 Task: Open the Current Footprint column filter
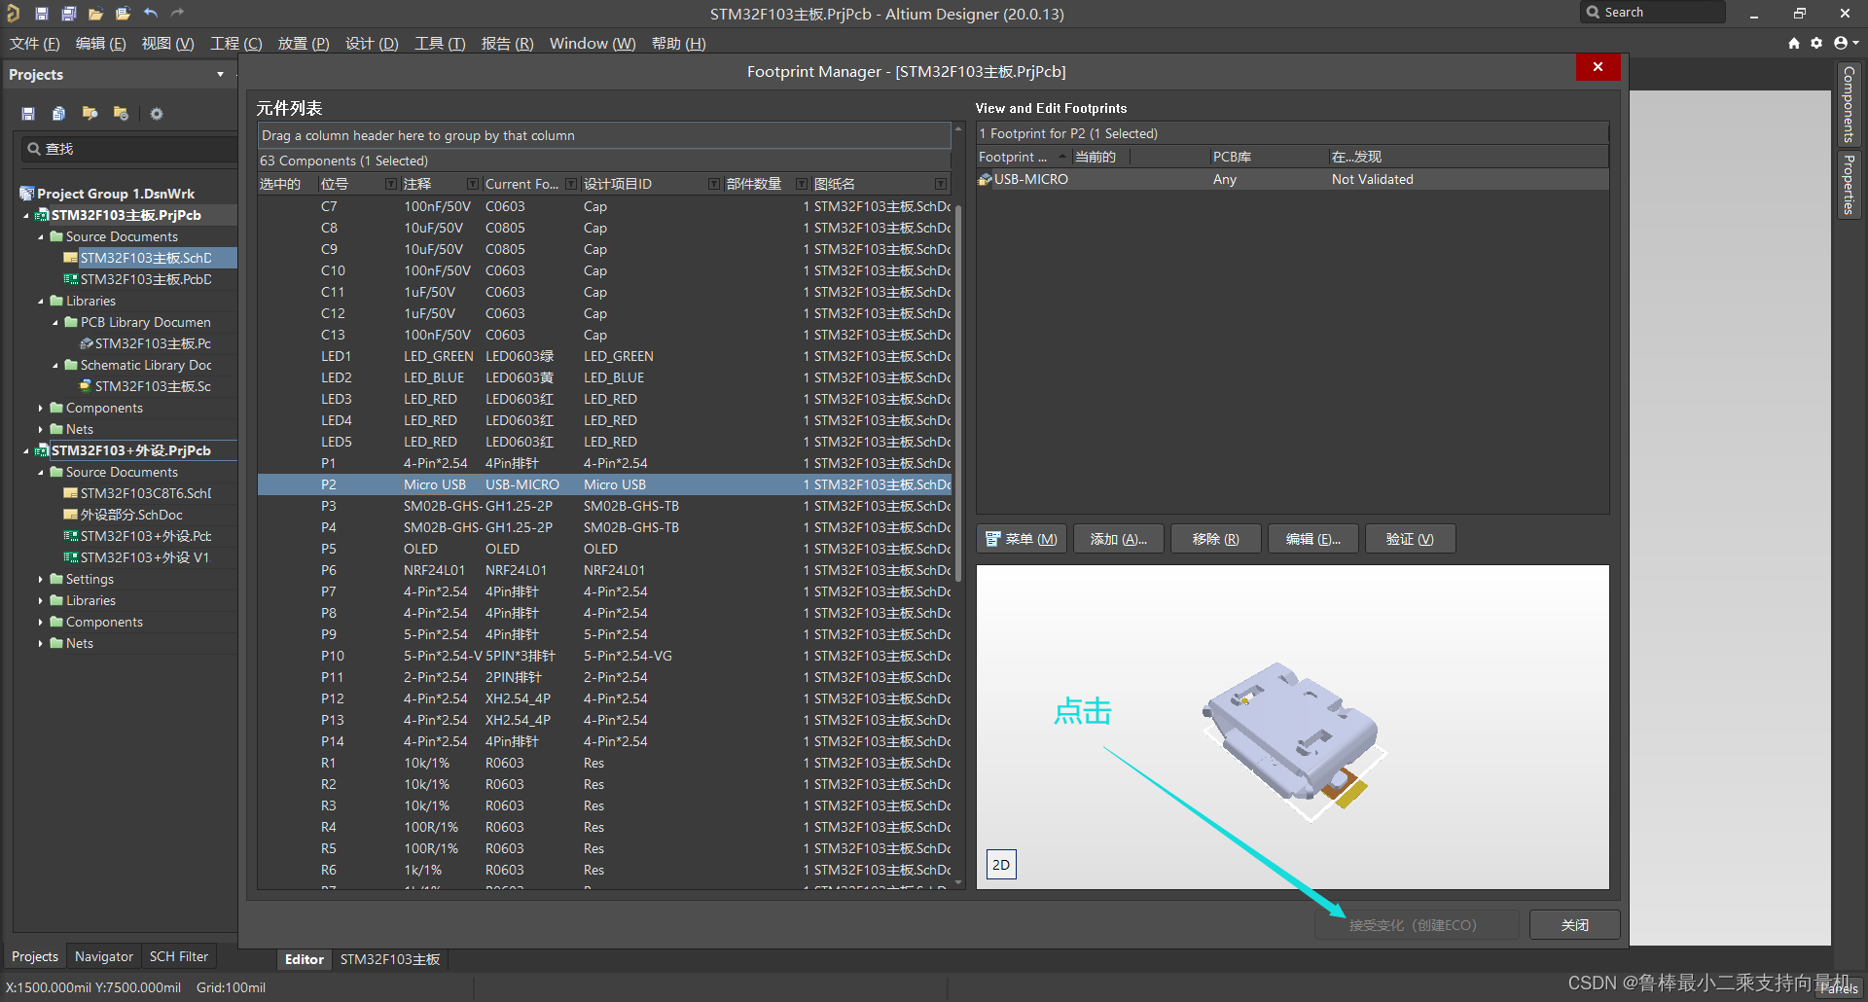click(x=572, y=184)
